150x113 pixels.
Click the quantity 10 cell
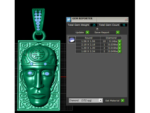click(104, 41)
